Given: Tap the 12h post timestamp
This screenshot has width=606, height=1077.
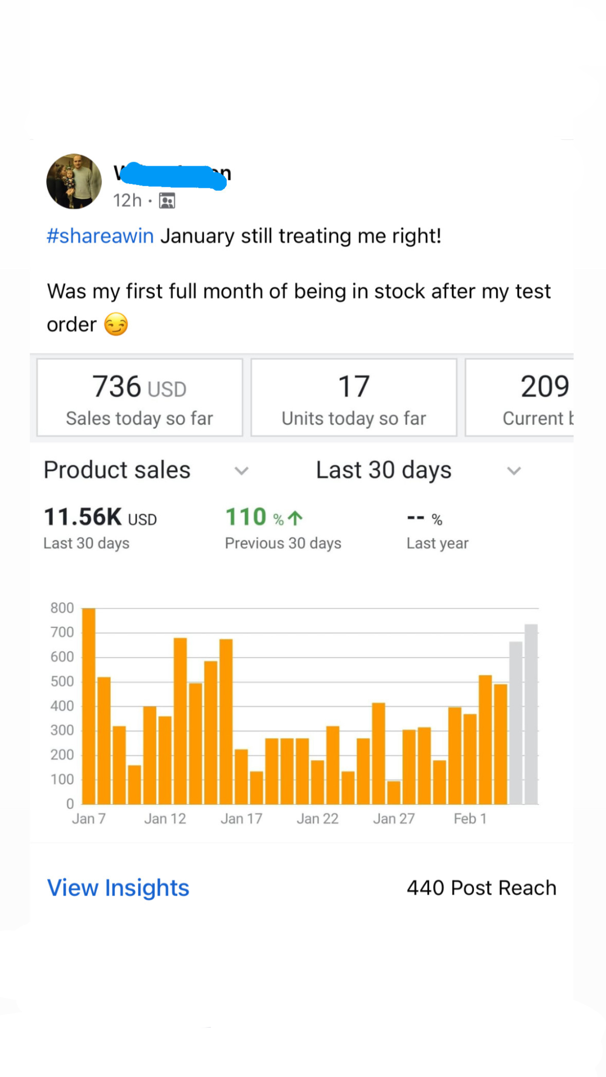Looking at the screenshot, I should 127,201.
